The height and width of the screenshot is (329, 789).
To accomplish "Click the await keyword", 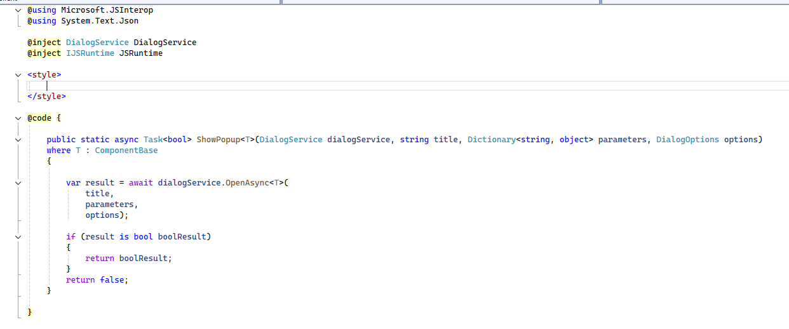I will click(141, 183).
